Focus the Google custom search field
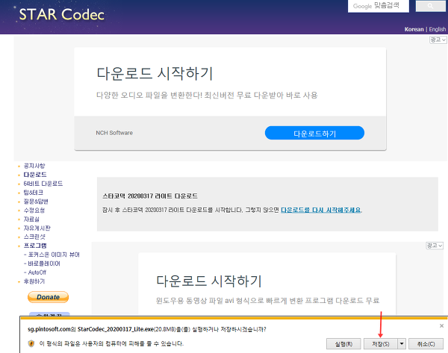The height and width of the screenshot is (353, 448). click(379, 6)
